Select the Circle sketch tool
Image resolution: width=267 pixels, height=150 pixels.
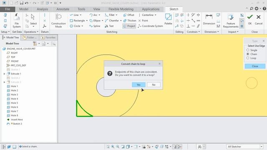tap(75, 26)
